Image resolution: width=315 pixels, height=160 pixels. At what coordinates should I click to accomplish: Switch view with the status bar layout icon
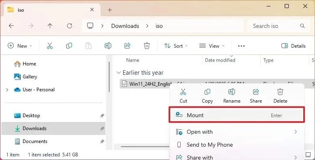(308, 155)
